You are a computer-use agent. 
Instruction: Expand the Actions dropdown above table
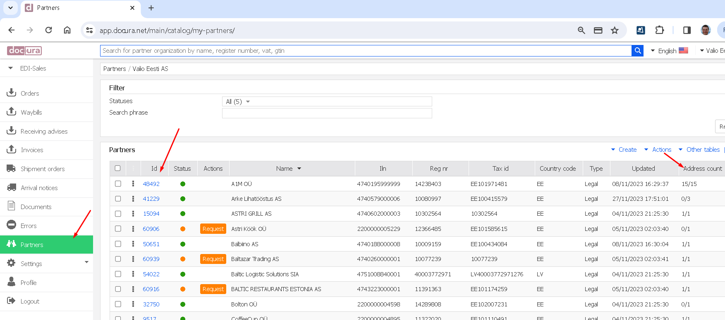658,150
